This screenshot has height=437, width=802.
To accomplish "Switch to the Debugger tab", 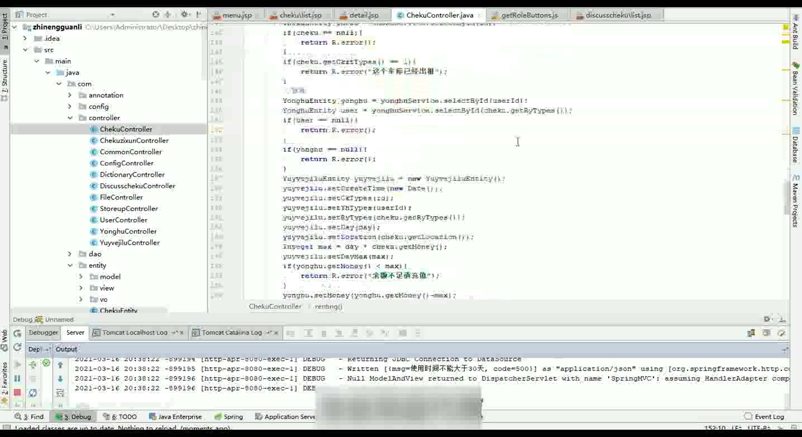I will coord(43,332).
